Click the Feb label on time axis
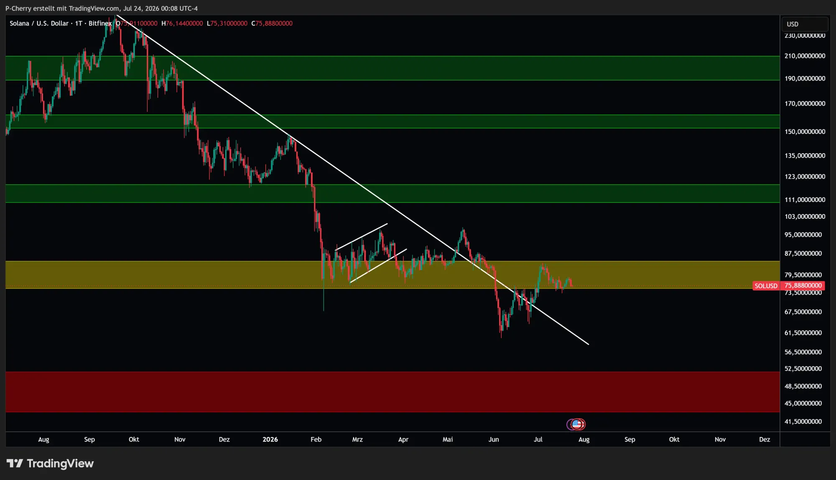This screenshot has width=836, height=480. [316, 440]
